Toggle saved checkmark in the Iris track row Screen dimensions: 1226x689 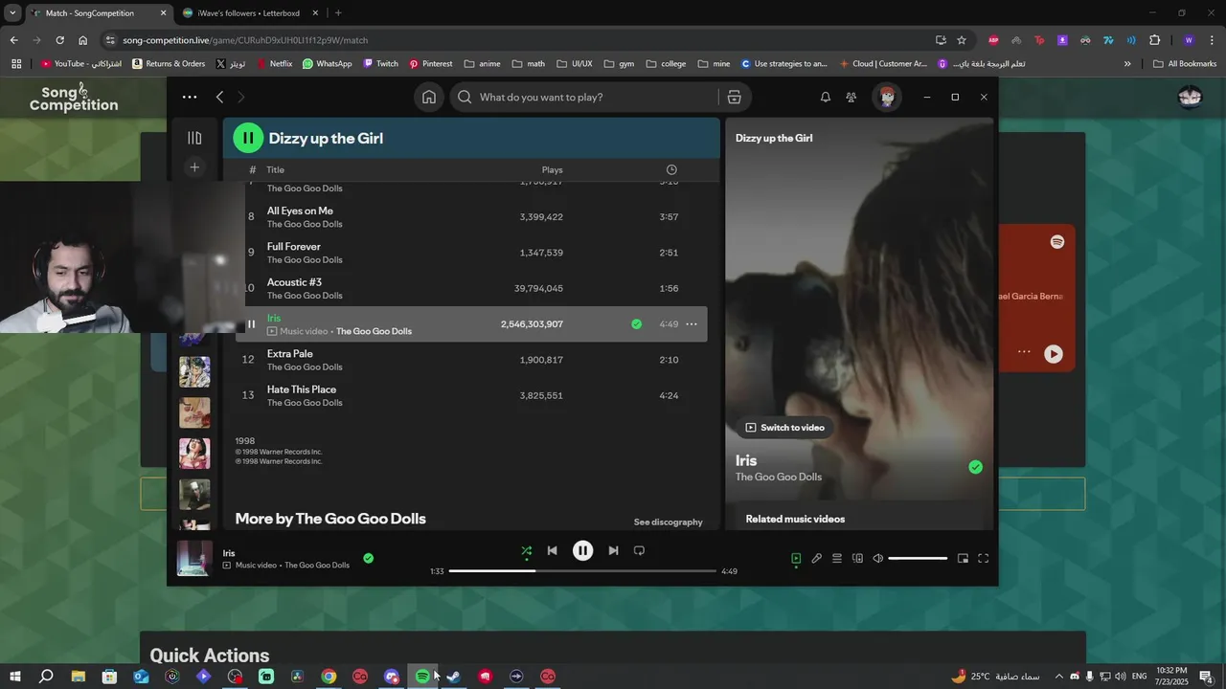636,324
